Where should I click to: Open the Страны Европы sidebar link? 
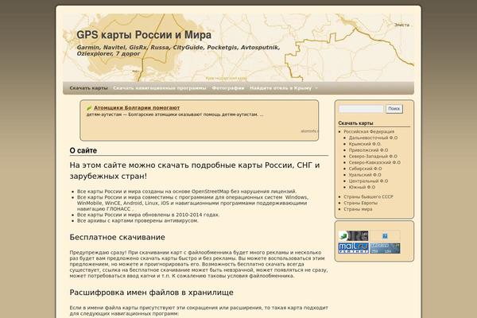click(360, 203)
